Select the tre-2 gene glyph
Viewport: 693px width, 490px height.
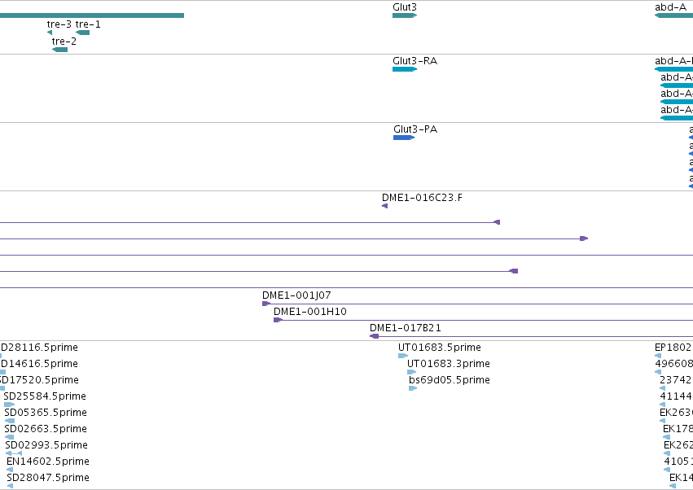(x=59, y=50)
